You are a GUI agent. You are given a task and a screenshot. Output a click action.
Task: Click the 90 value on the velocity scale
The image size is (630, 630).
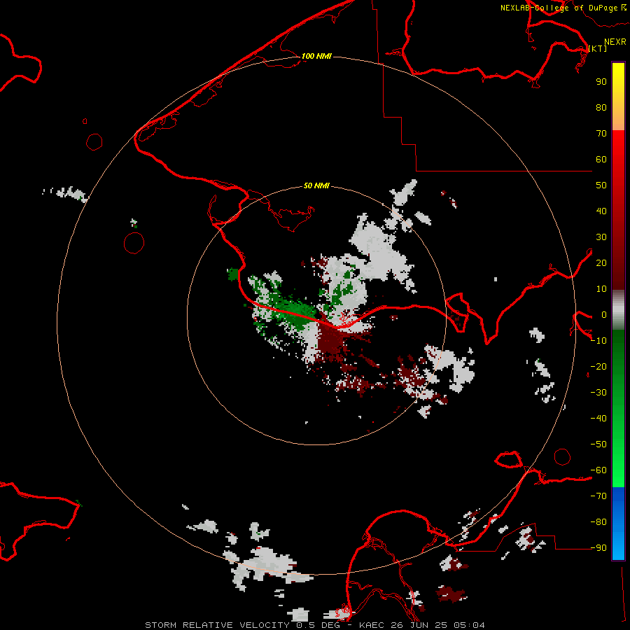point(601,82)
